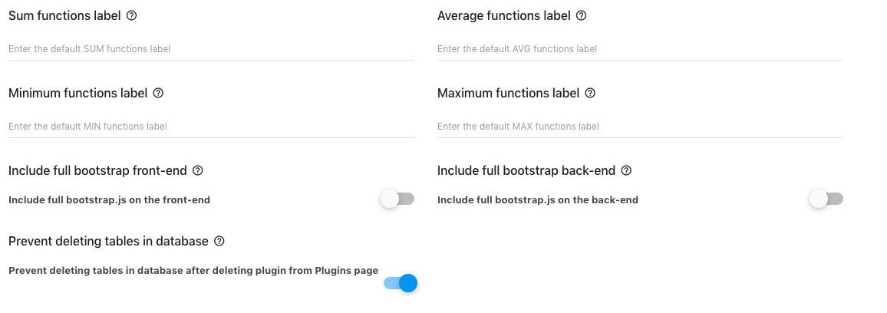
Task: Focus the default SUM functions label field
Action: pyautogui.click(x=211, y=49)
